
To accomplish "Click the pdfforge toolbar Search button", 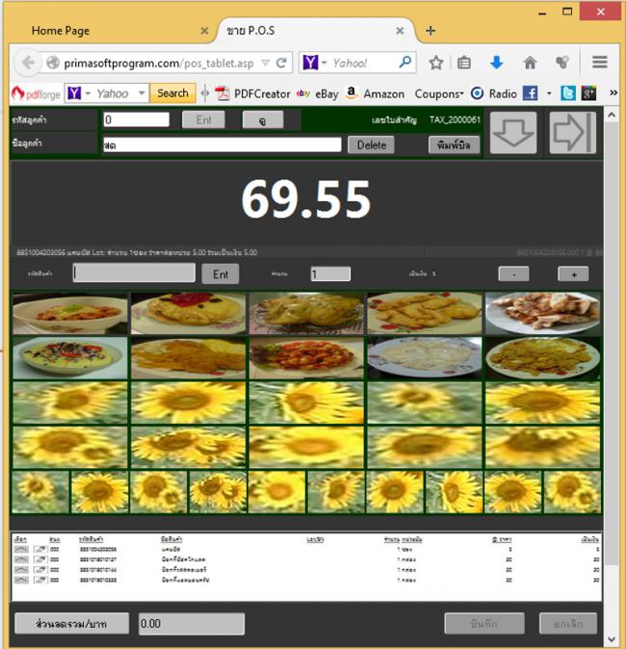I will click(172, 93).
